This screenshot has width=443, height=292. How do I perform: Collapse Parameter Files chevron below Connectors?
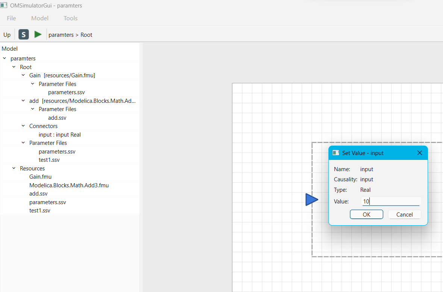23,143
